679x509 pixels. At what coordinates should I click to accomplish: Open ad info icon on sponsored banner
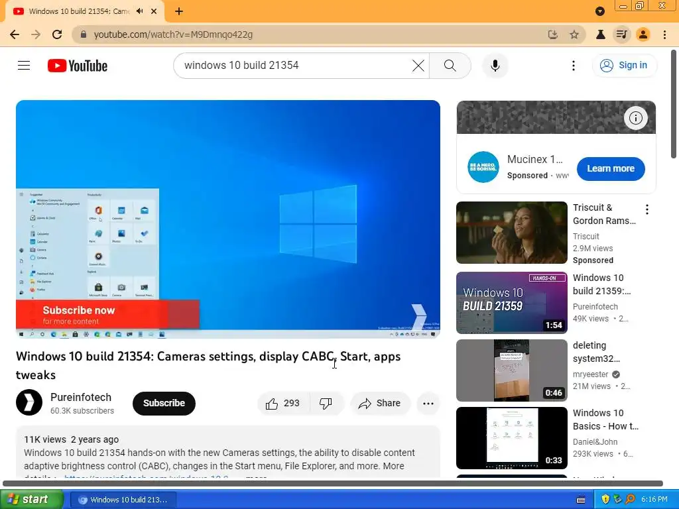(636, 118)
